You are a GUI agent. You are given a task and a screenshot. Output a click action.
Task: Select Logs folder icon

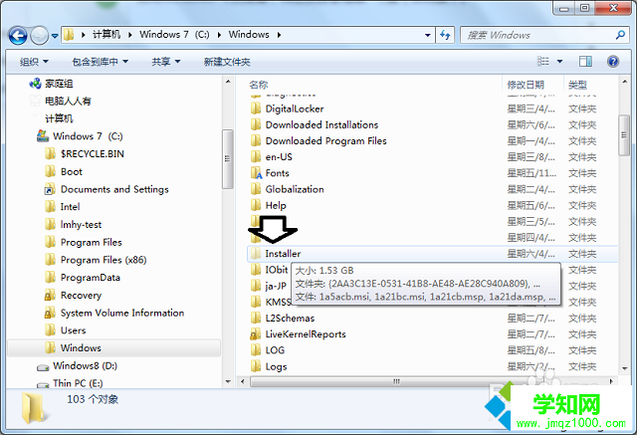pyautogui.click(x=256, y=366)
